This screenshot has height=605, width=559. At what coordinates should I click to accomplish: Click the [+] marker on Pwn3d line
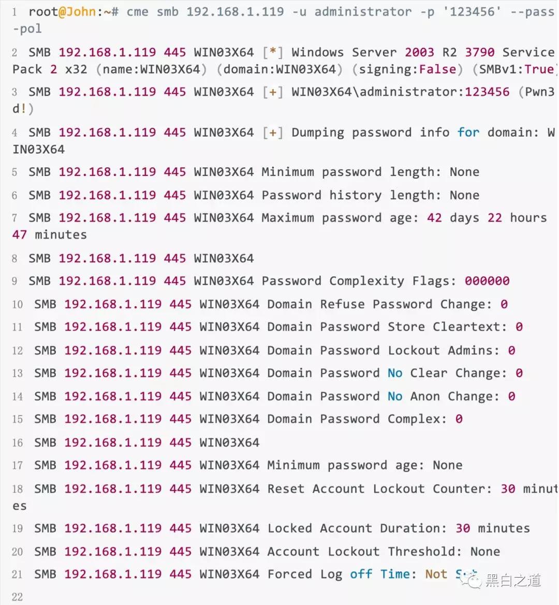point(272,92)
